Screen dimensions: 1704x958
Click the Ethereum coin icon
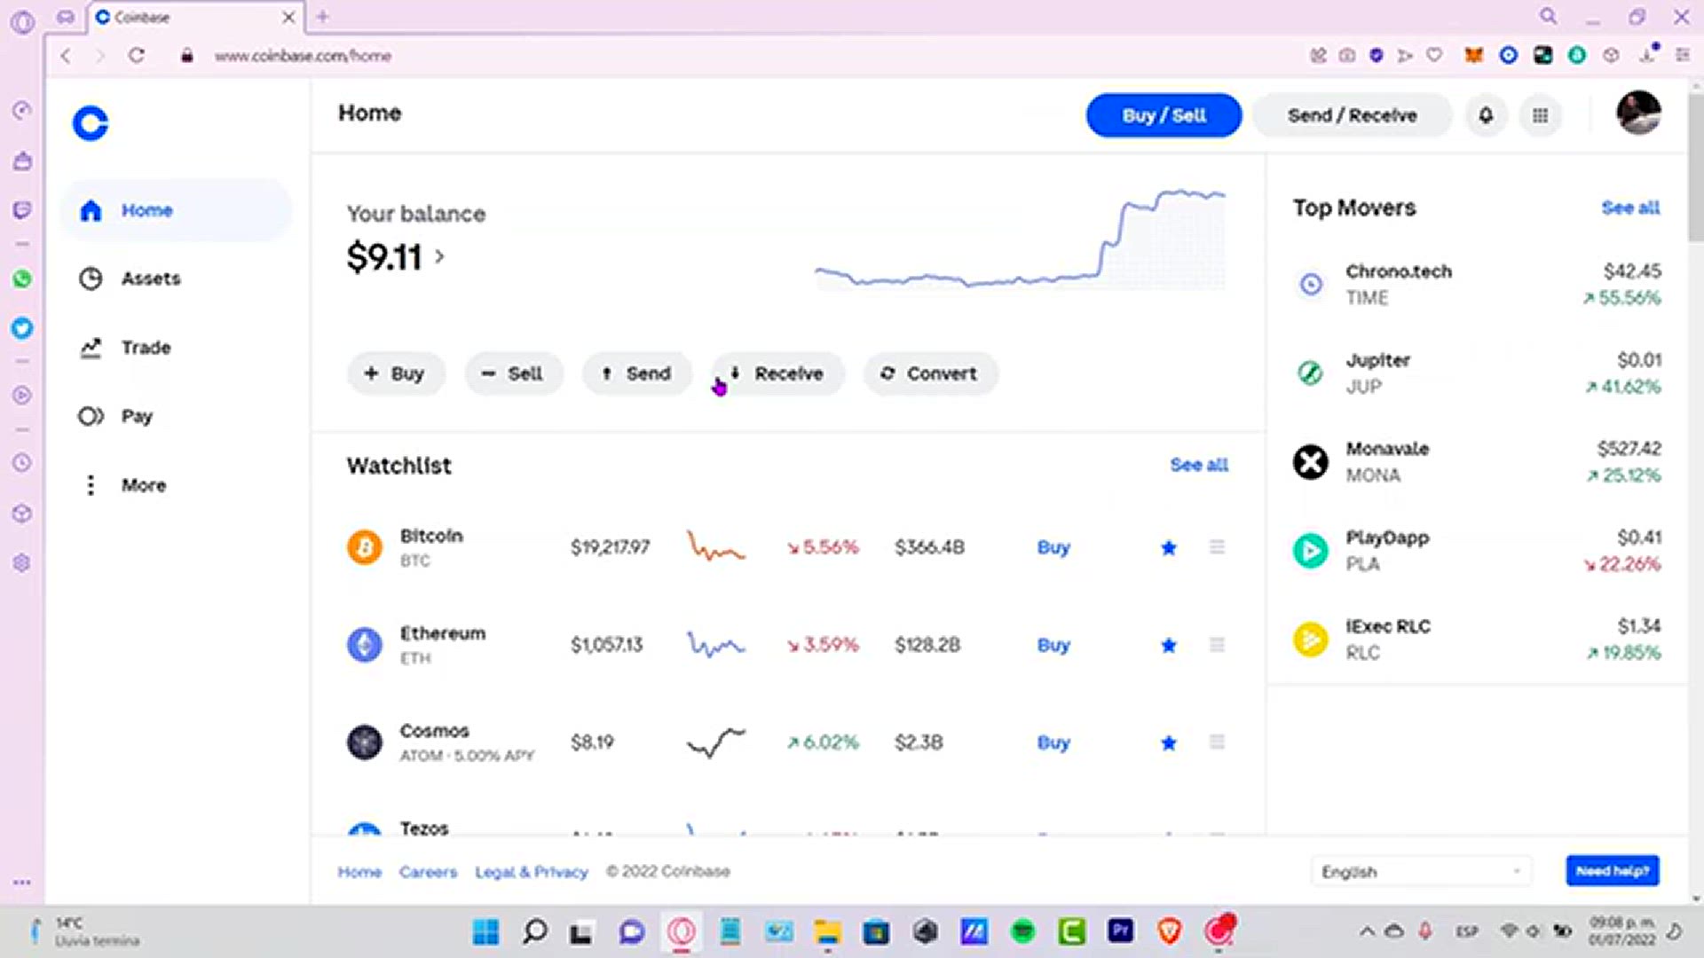364,645
